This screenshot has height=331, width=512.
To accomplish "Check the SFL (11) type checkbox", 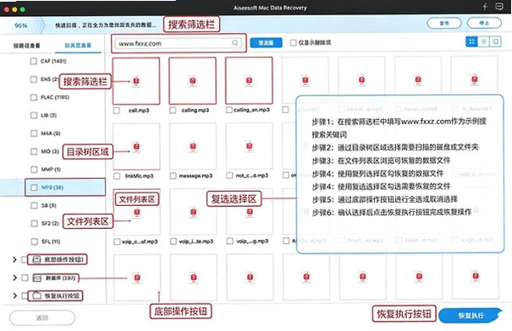I will tap(34, 241).
